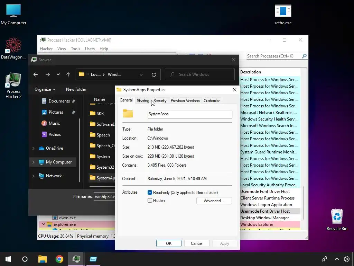
Task: Click the Windows Start button
Action: (x=8, y=259)
